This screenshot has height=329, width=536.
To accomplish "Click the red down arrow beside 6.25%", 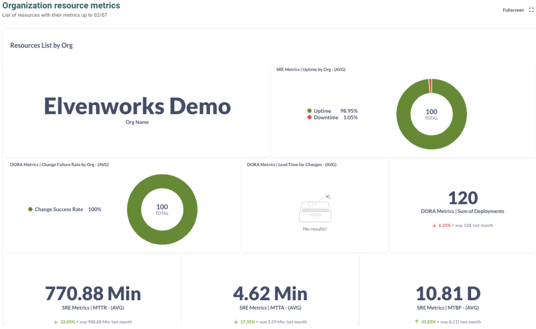I will [x=434, y=225].
